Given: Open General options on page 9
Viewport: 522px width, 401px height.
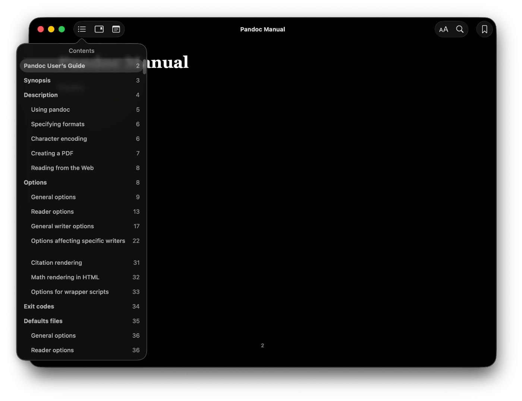Looking at the screenshot, I should click(x=81, y=197).
